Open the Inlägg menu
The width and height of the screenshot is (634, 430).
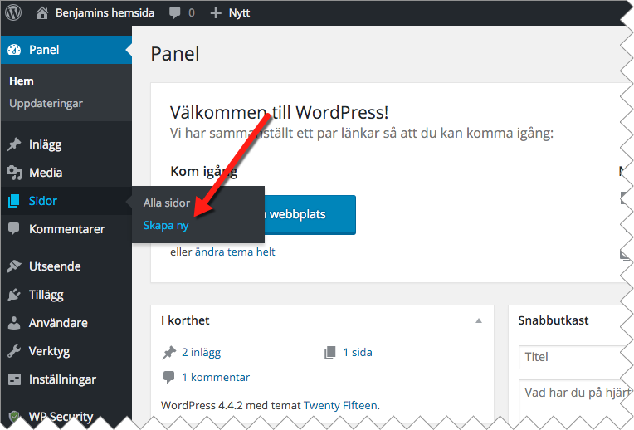click(66, 144)
